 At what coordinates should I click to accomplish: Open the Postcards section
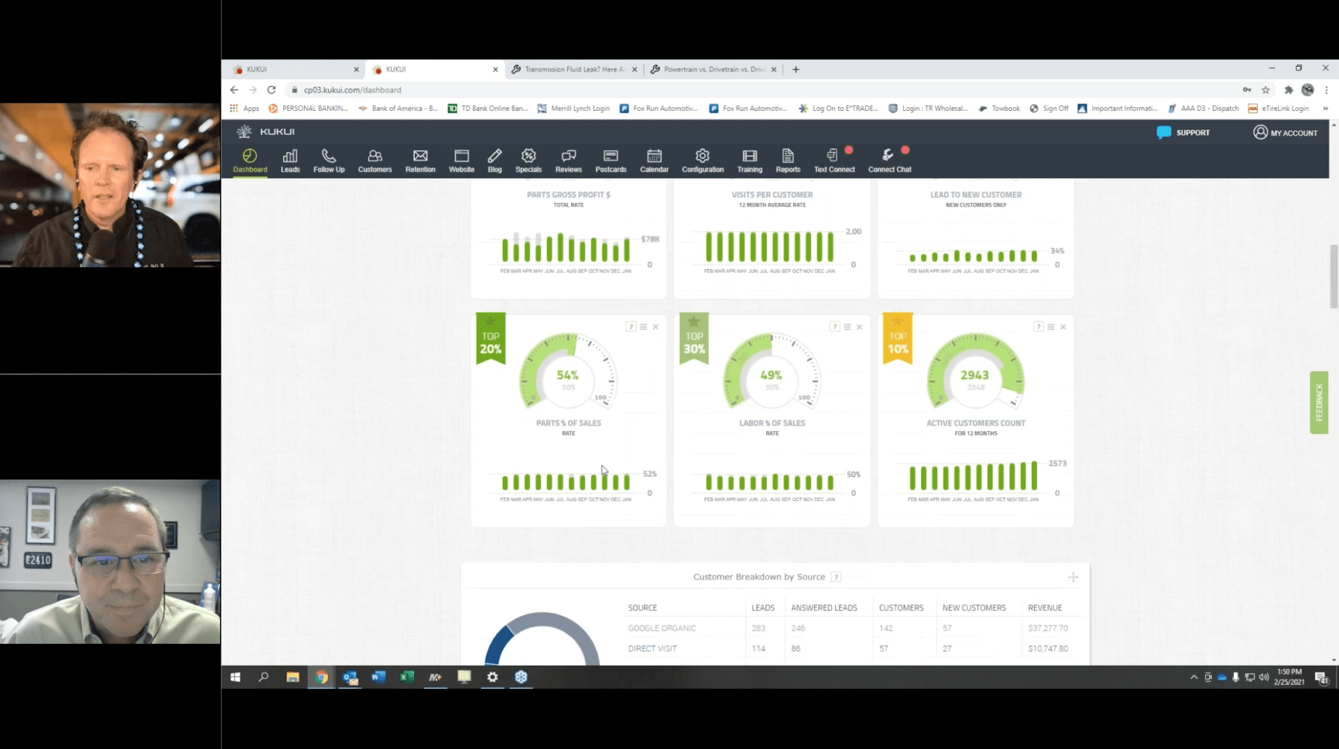(610, 161)
